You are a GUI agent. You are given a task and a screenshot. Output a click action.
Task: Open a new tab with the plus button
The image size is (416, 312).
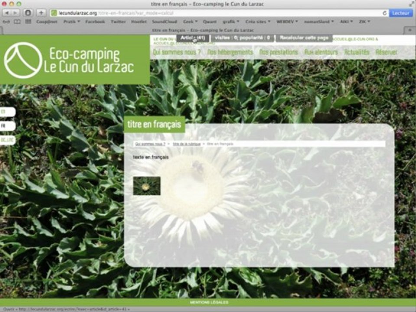click(410, 30)
